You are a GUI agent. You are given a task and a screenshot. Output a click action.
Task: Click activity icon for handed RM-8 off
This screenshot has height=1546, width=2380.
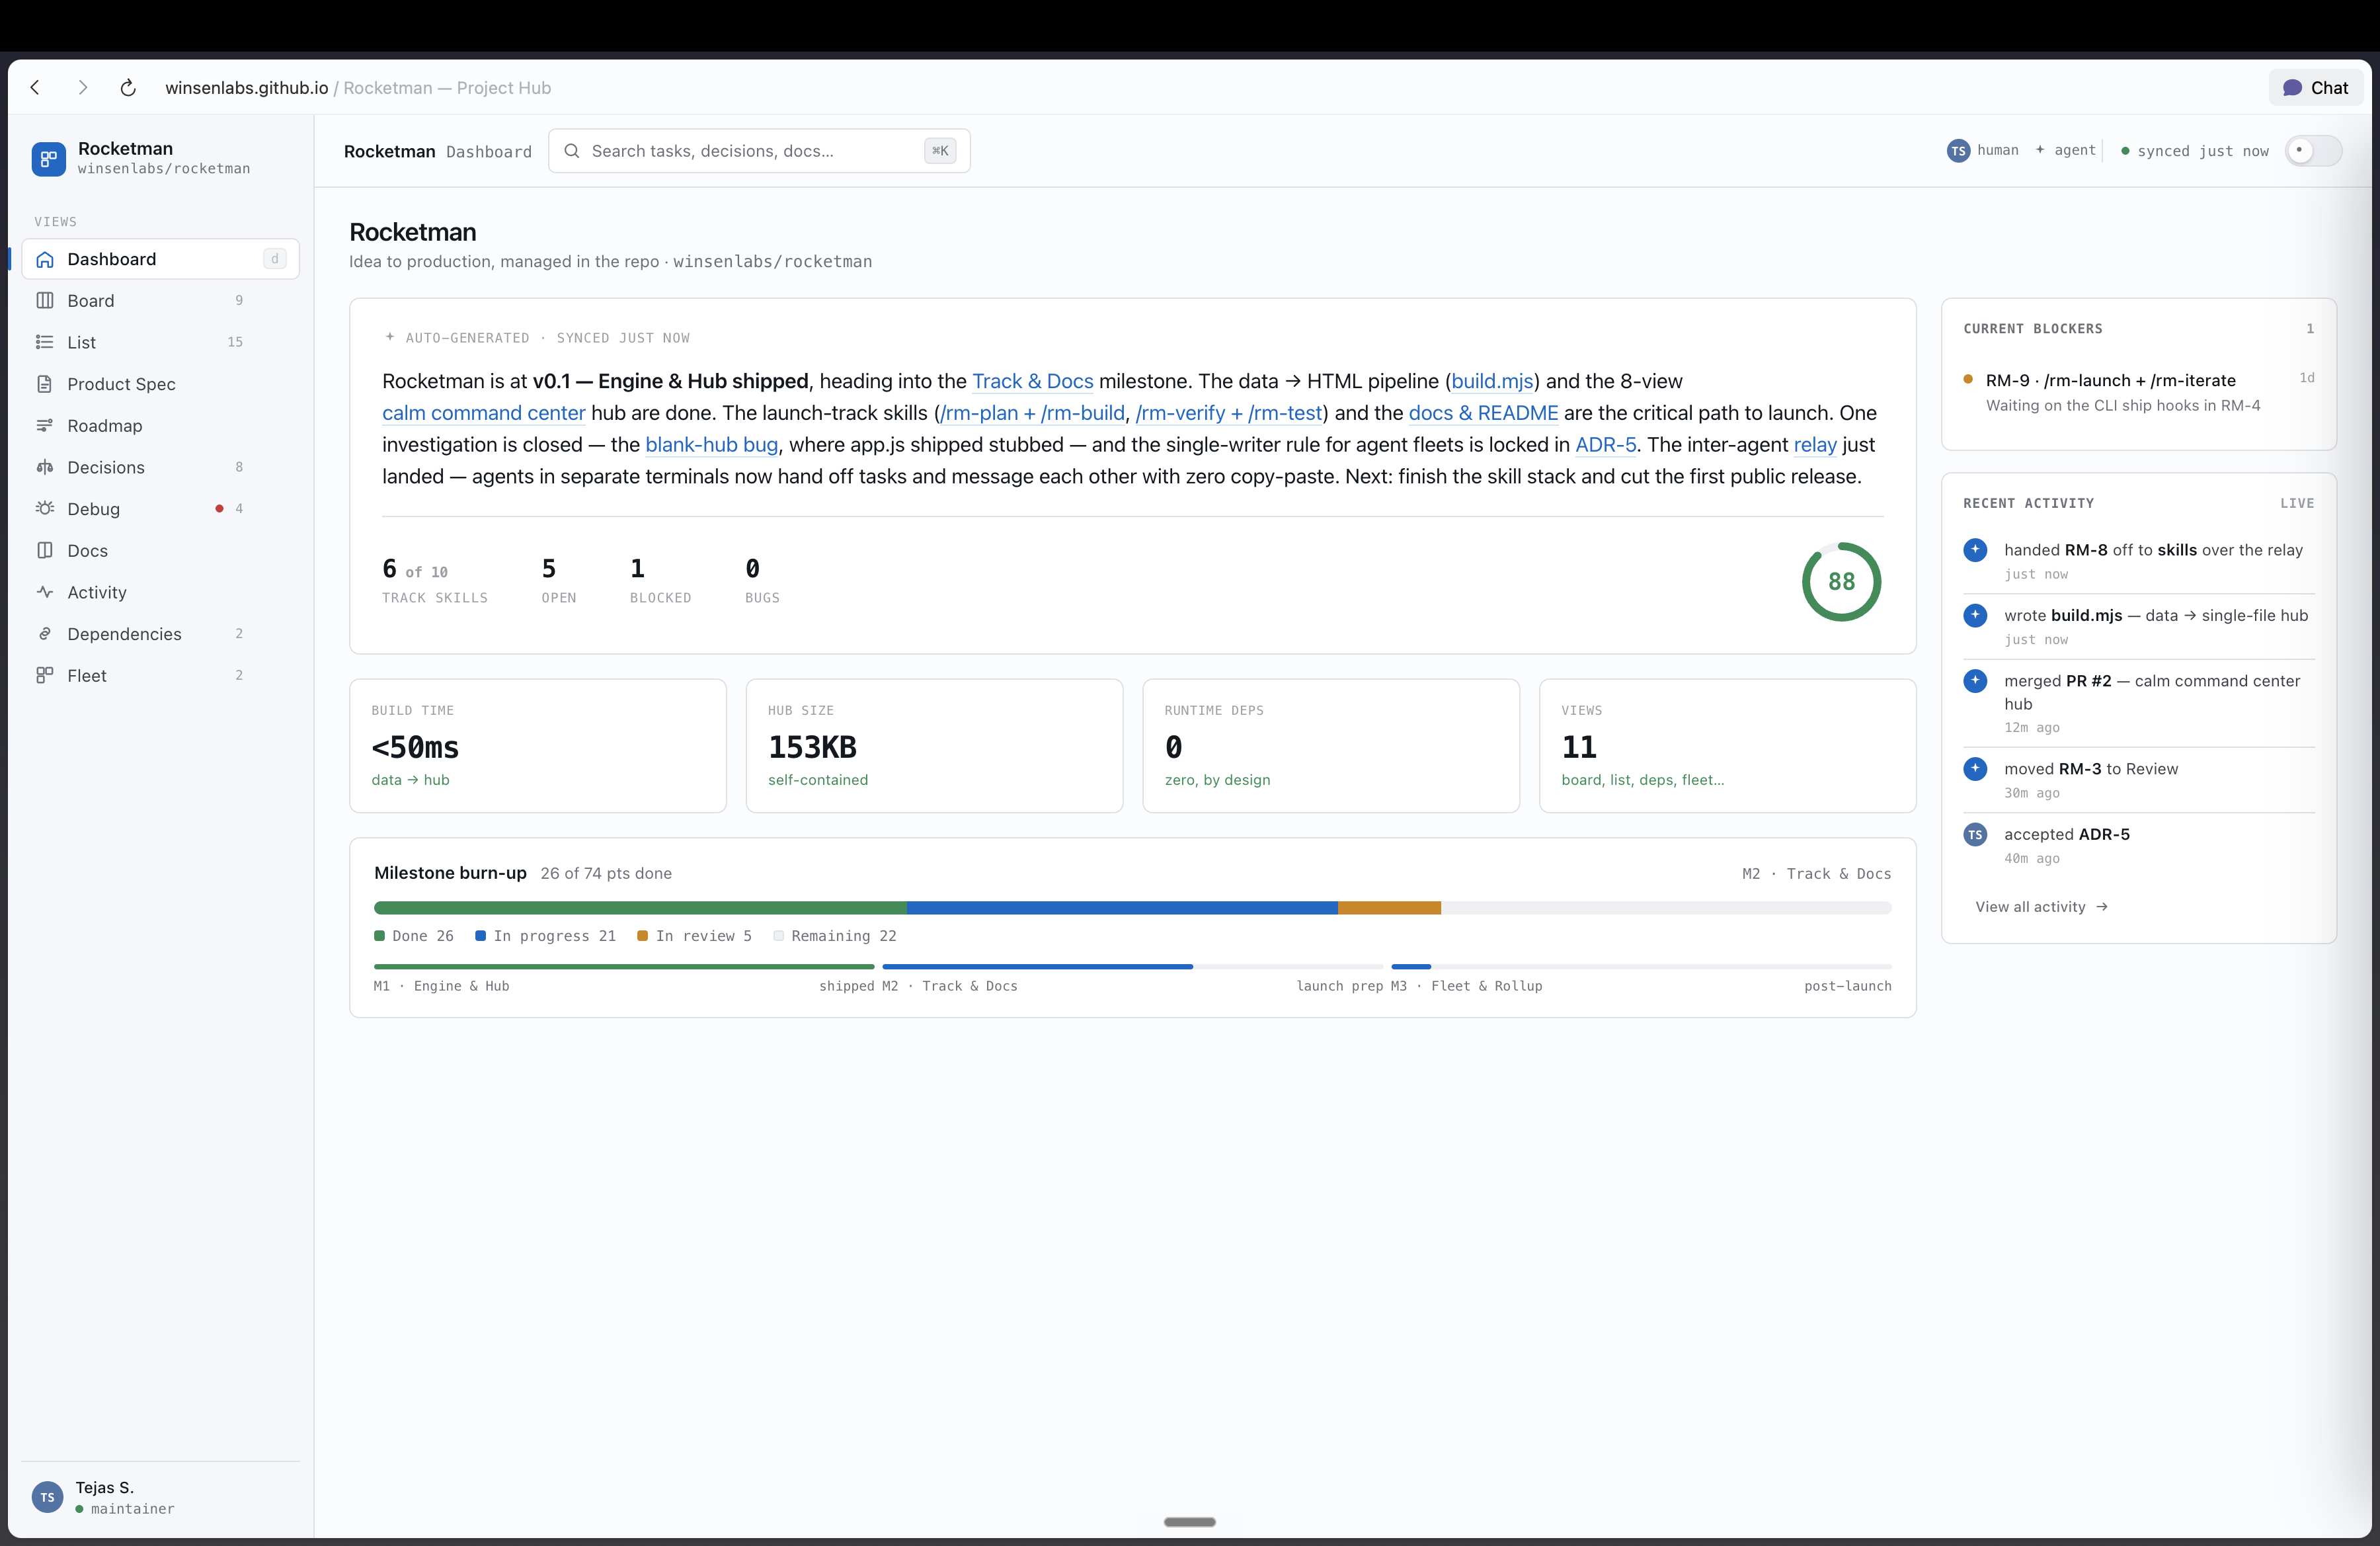[x=1975, y=550]
